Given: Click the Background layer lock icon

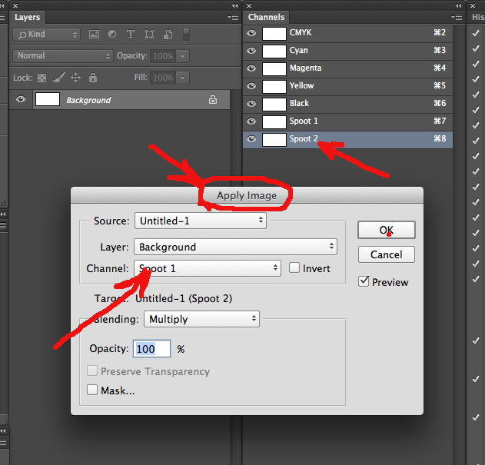Looking at the screenshot, I should pyautogui.click(x=213, y=99).
